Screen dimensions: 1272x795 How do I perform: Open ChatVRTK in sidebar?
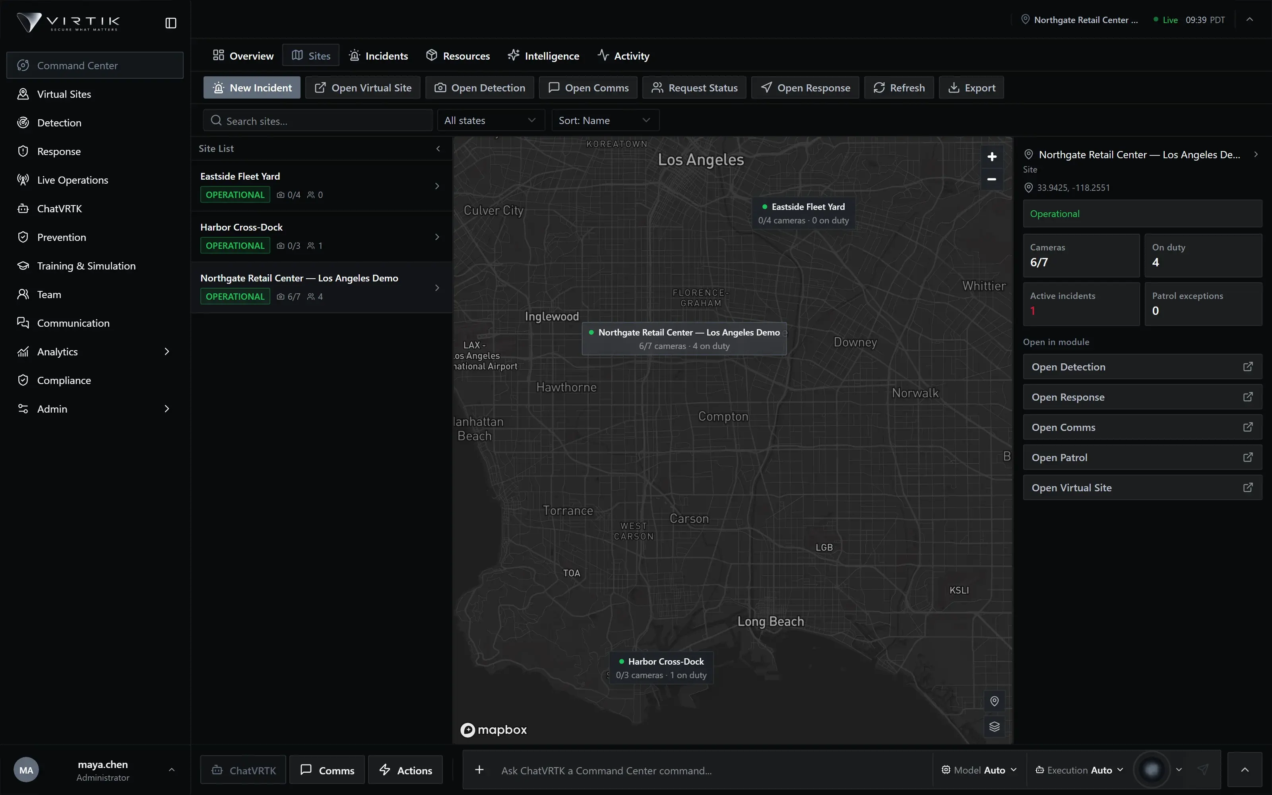tap(95, 209)
